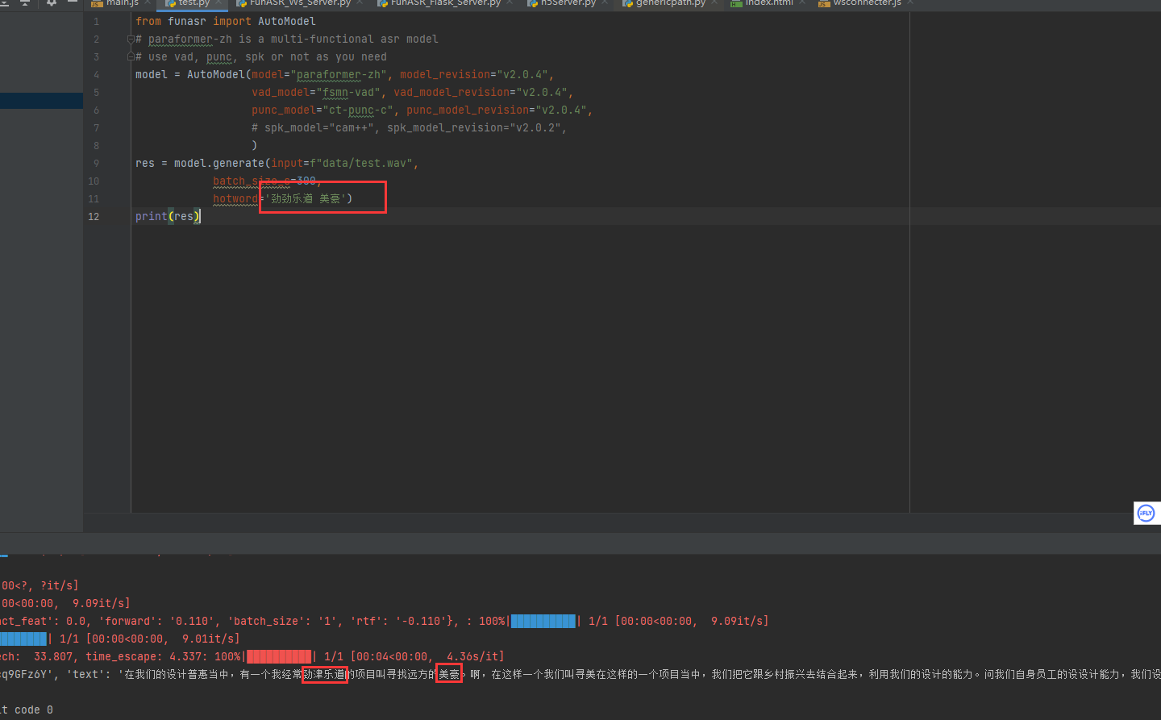1161x720 pixels.
Task: Switch to the FunASR_Flask_Server.py tab
Action: coord(446,3)
